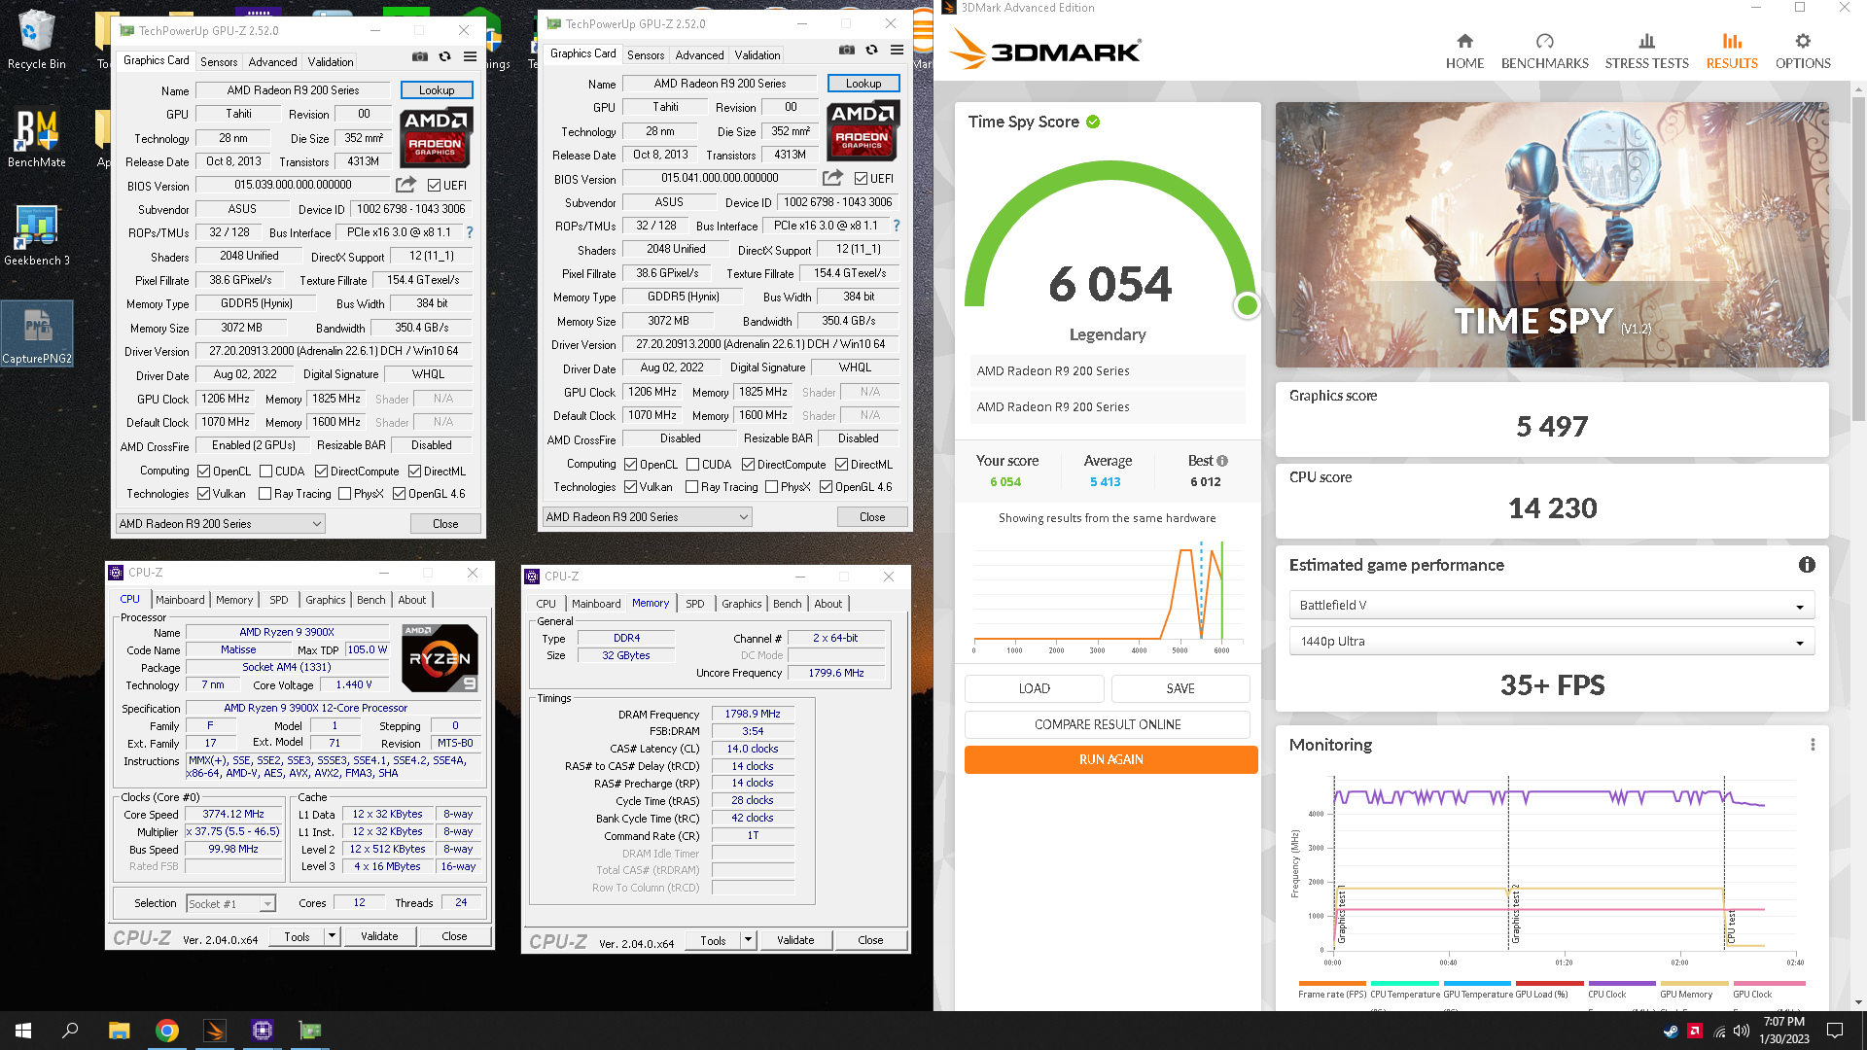Click the Graphics score card
Viewport: 1867px width, 1050px height.
pyautogui.click(x=1551, y=418)
